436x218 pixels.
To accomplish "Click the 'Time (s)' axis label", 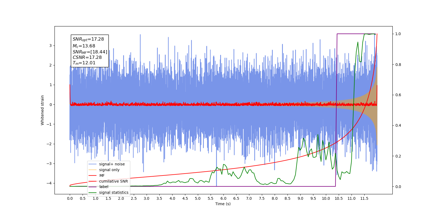I will [x=223, y=204].
